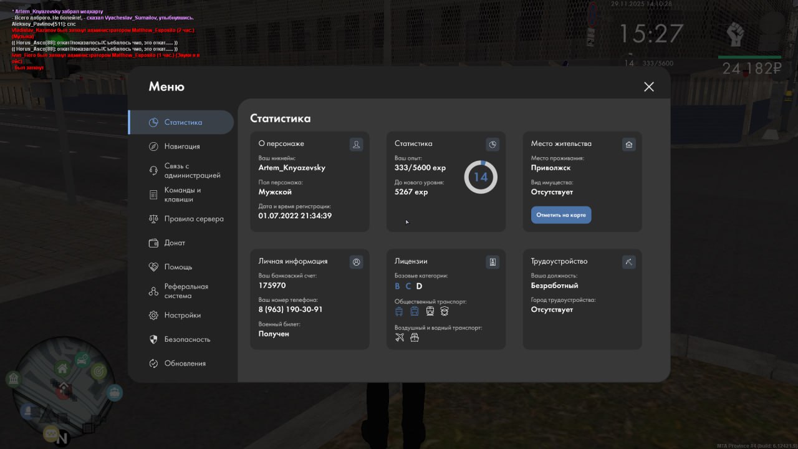
Task: Click the nickname Artem_Knyazevsky
Action: tap(292, 168)
